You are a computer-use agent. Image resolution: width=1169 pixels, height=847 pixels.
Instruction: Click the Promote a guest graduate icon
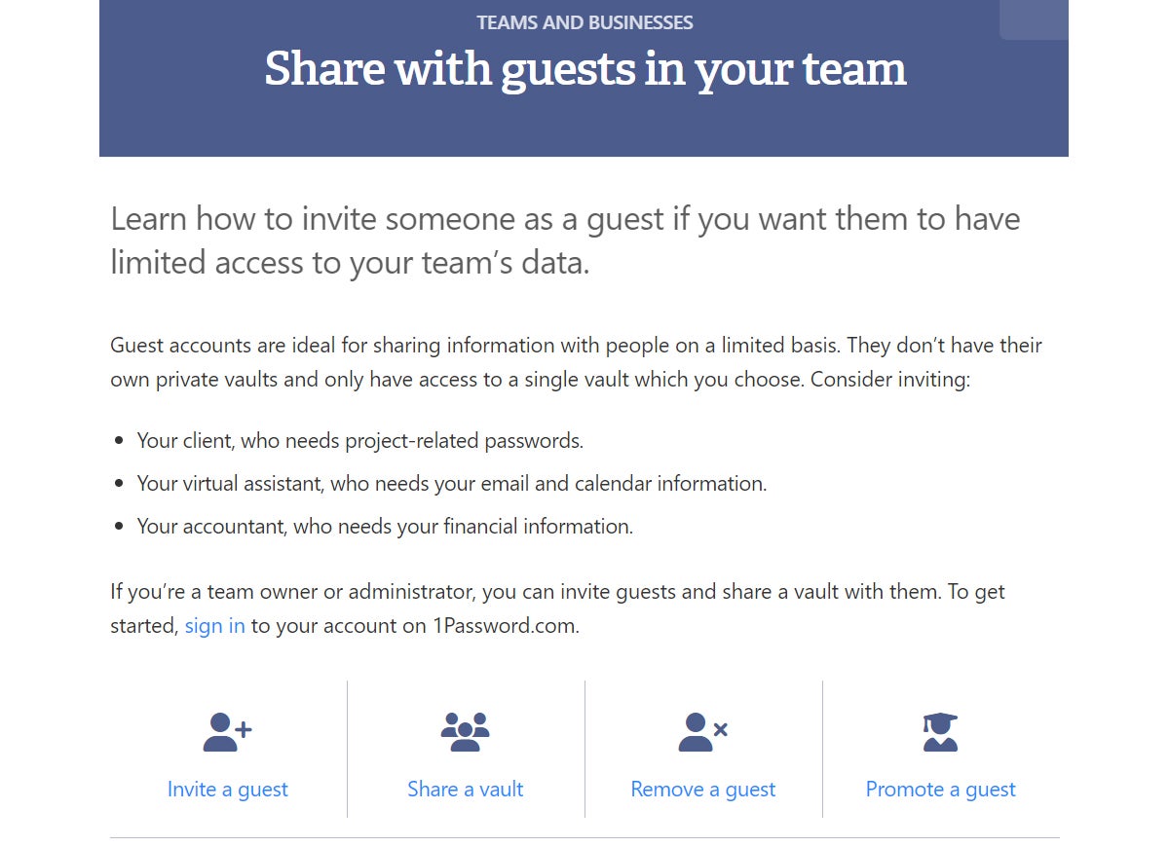(940, 732)
